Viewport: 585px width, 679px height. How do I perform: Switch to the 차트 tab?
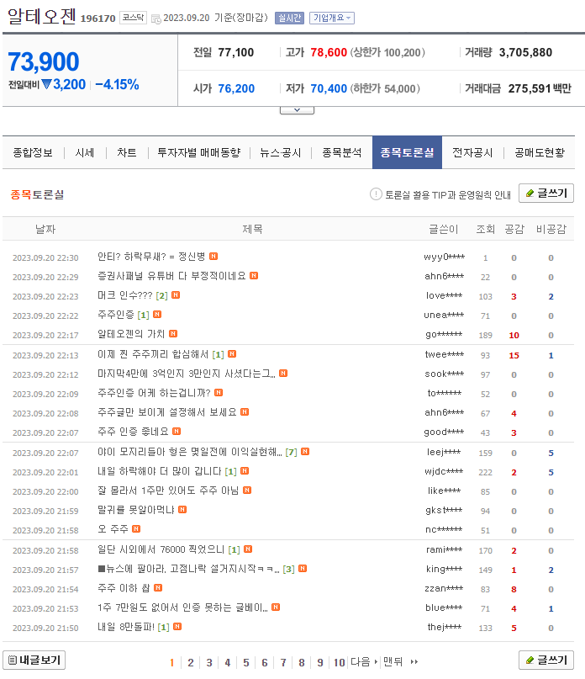(x=127, y=152)
